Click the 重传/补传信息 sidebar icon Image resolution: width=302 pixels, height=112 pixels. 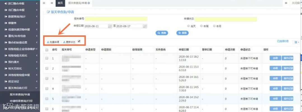click(6, 36)
